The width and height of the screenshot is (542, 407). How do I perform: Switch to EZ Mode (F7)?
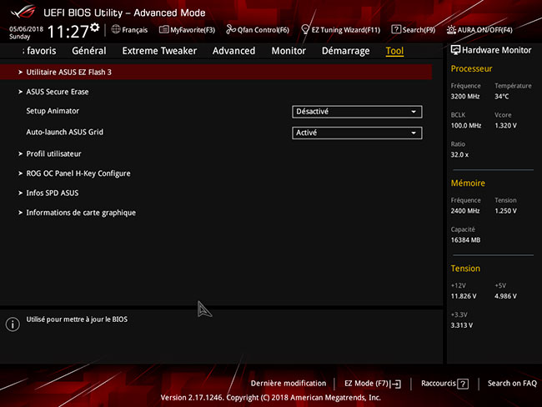pos(372,384)
